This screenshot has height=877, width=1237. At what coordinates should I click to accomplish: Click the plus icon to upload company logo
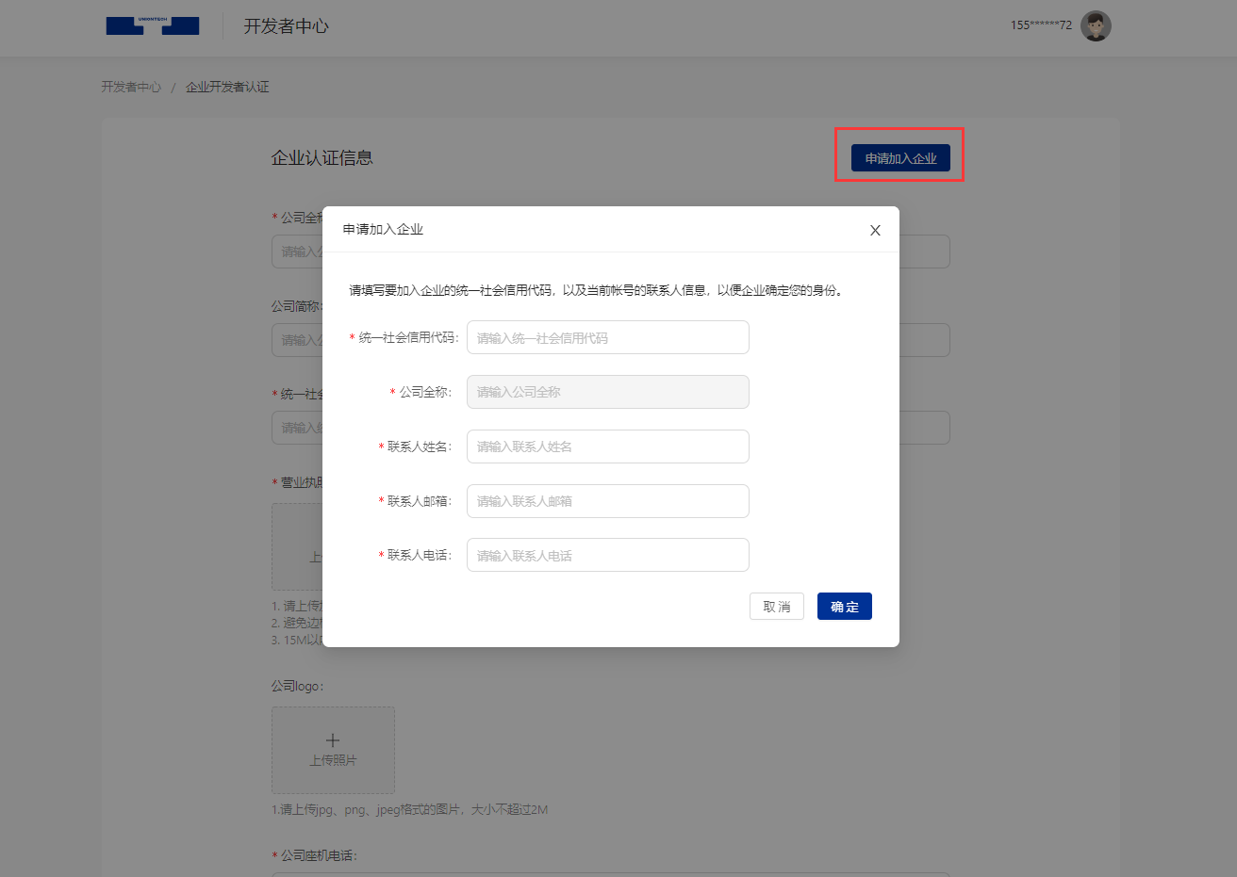pos(333,740)
